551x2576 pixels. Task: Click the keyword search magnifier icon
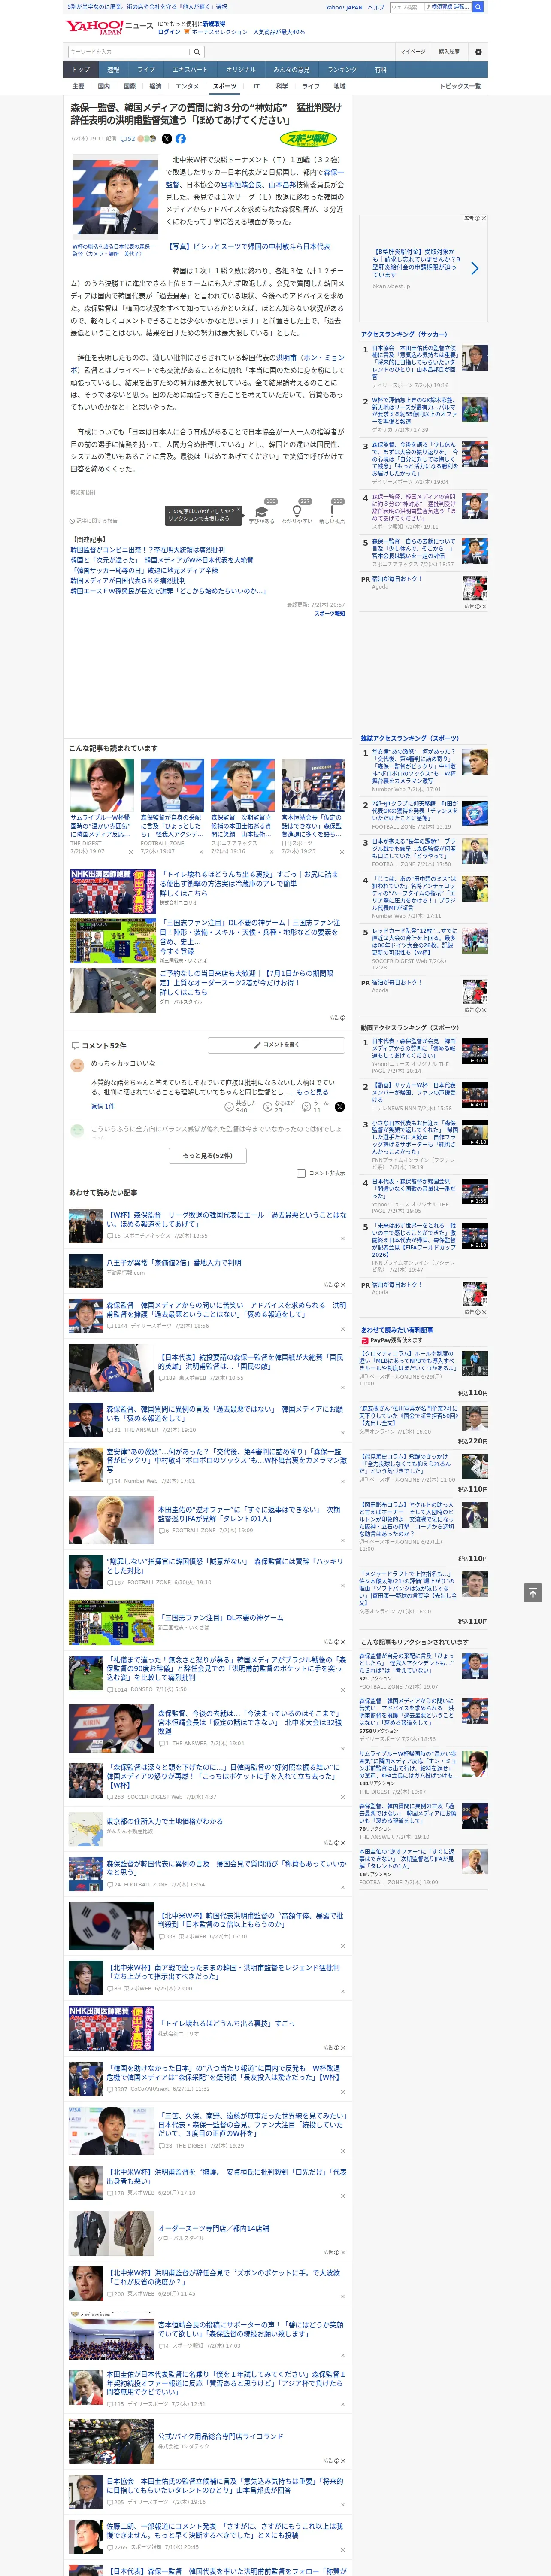[197, 52]
